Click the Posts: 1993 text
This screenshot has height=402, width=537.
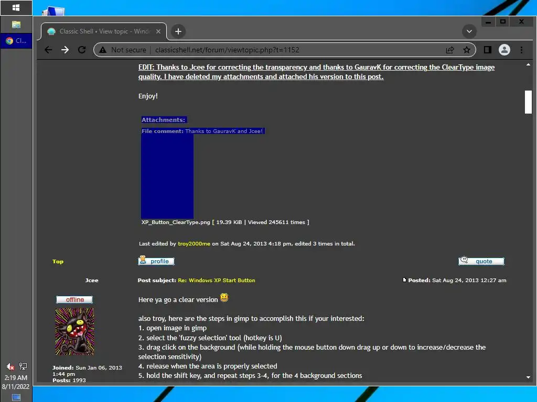click(x=69, y=380)
